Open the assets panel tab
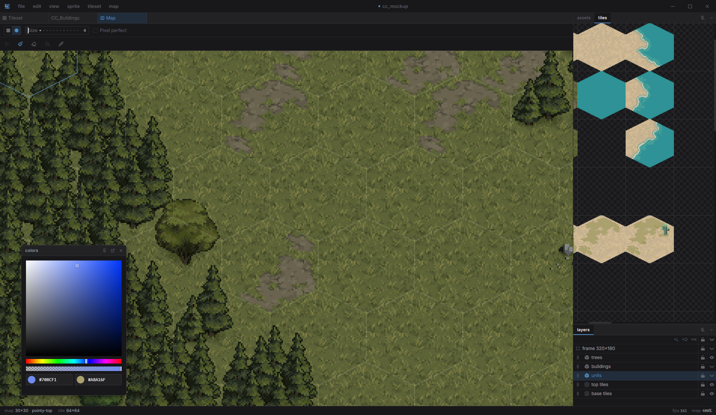The image size is (716, 415). tap(584, 18)
